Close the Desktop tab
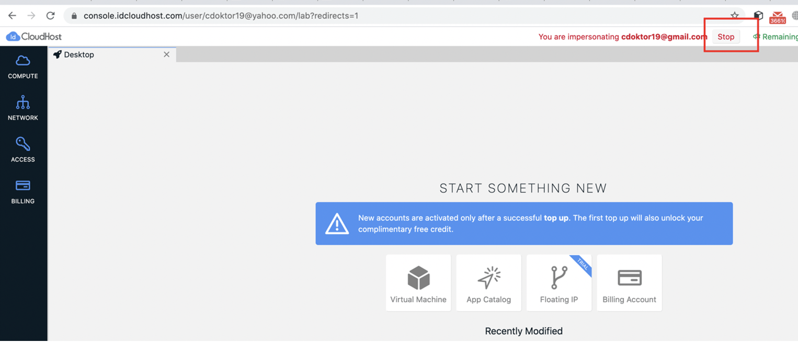 (x=166, y=54)
